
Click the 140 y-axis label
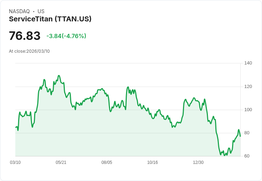point(248,63)
